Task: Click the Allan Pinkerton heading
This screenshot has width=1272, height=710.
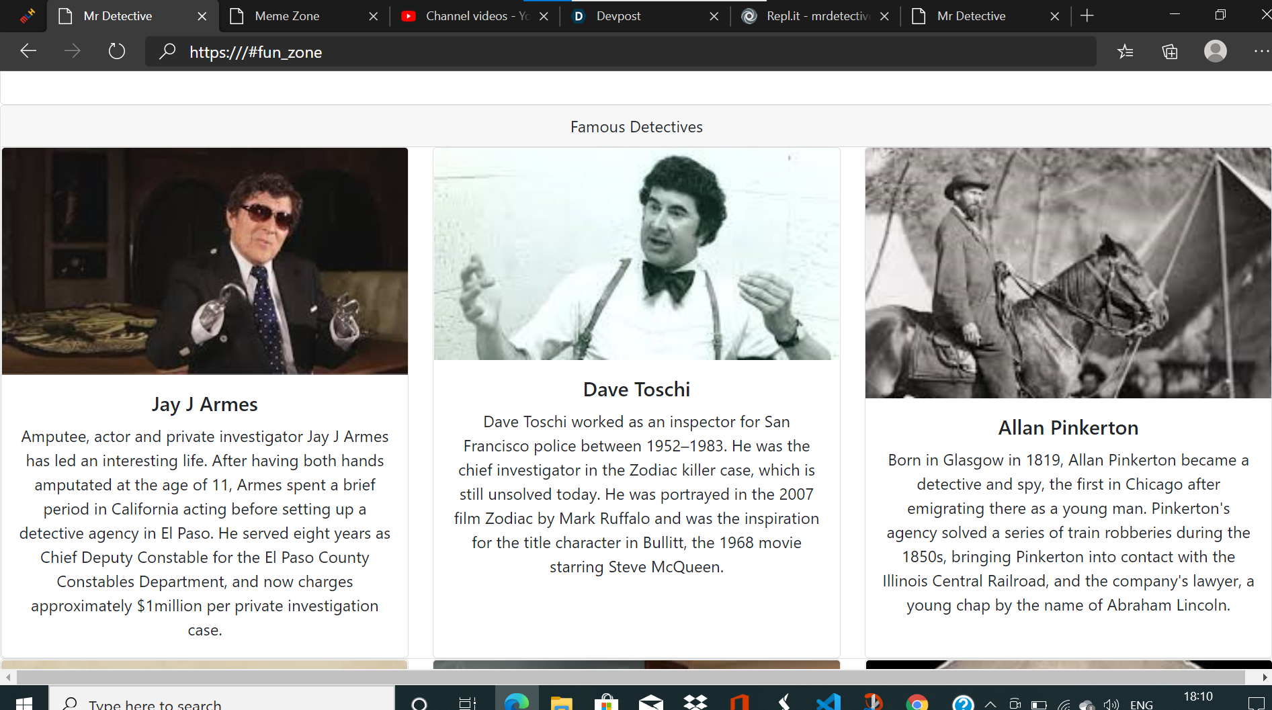Action: point(1068,428)
